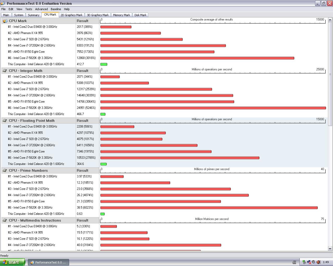333x266 pixels.
Task: Click red Integer Math bar for i7-5820K
Action: (x=213, y=108)
